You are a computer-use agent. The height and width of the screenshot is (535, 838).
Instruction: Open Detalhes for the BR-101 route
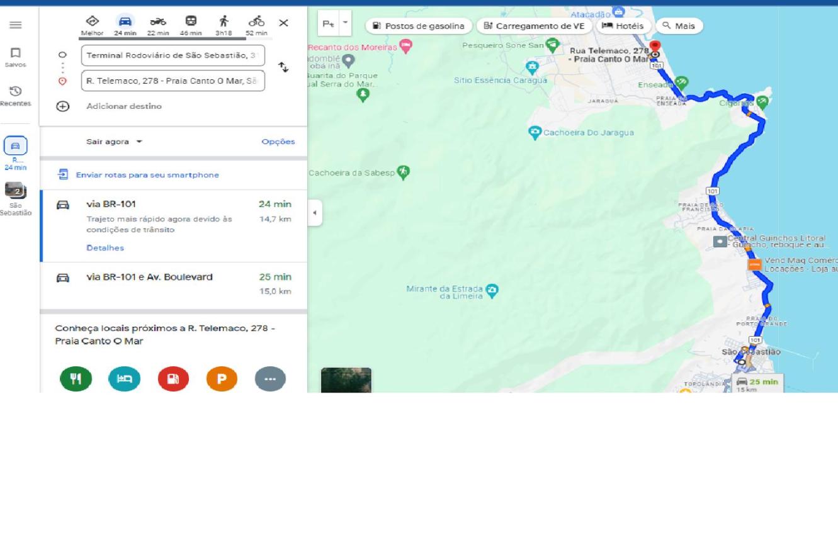(x=105, y=248)
